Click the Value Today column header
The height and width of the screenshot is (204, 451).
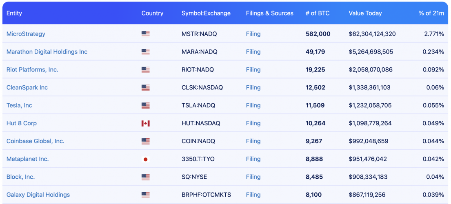365,13
